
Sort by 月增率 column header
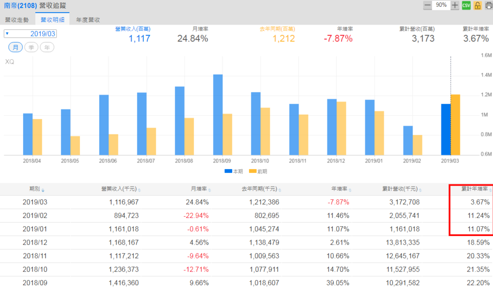(x=201, y=189)
